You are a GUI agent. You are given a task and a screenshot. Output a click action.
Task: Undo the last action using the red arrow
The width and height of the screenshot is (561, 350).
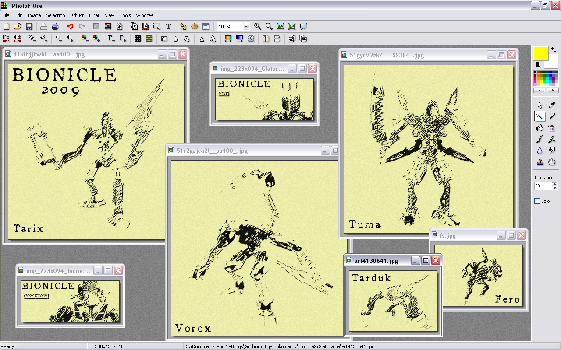coord(70,27)
